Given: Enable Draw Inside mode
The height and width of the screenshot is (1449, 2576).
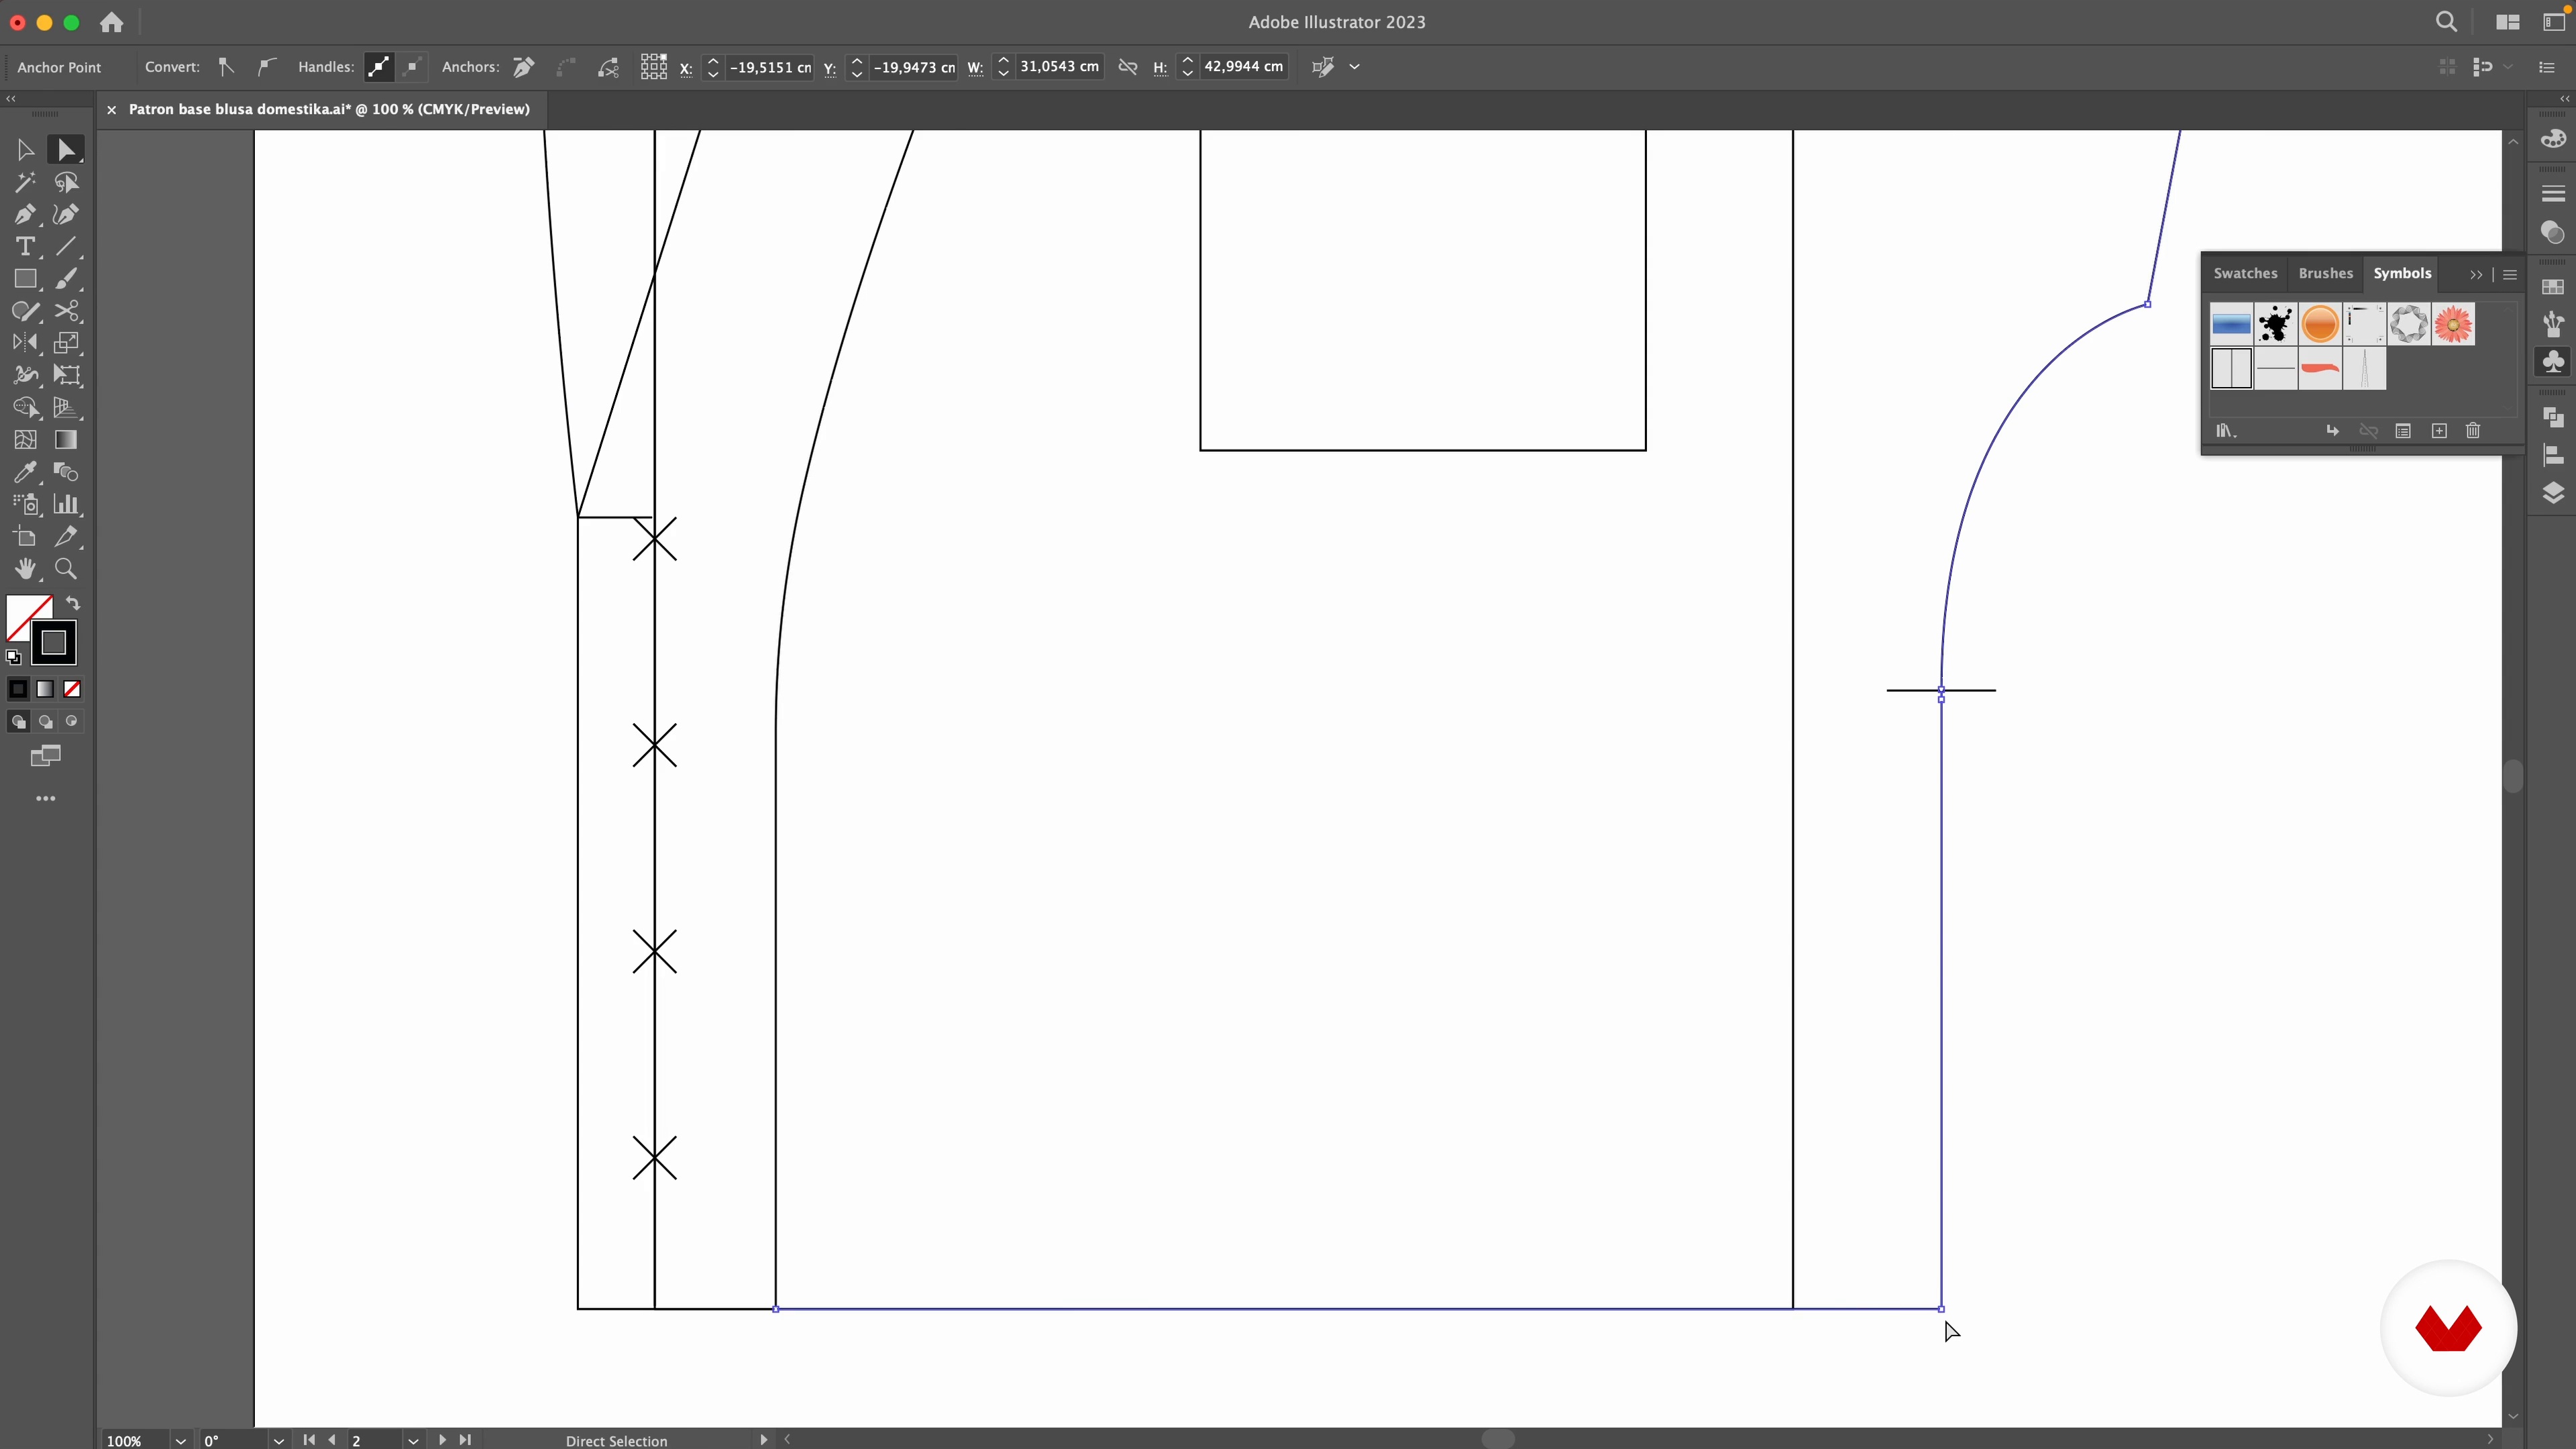Looking at the screenshot, I should (71, 722).
